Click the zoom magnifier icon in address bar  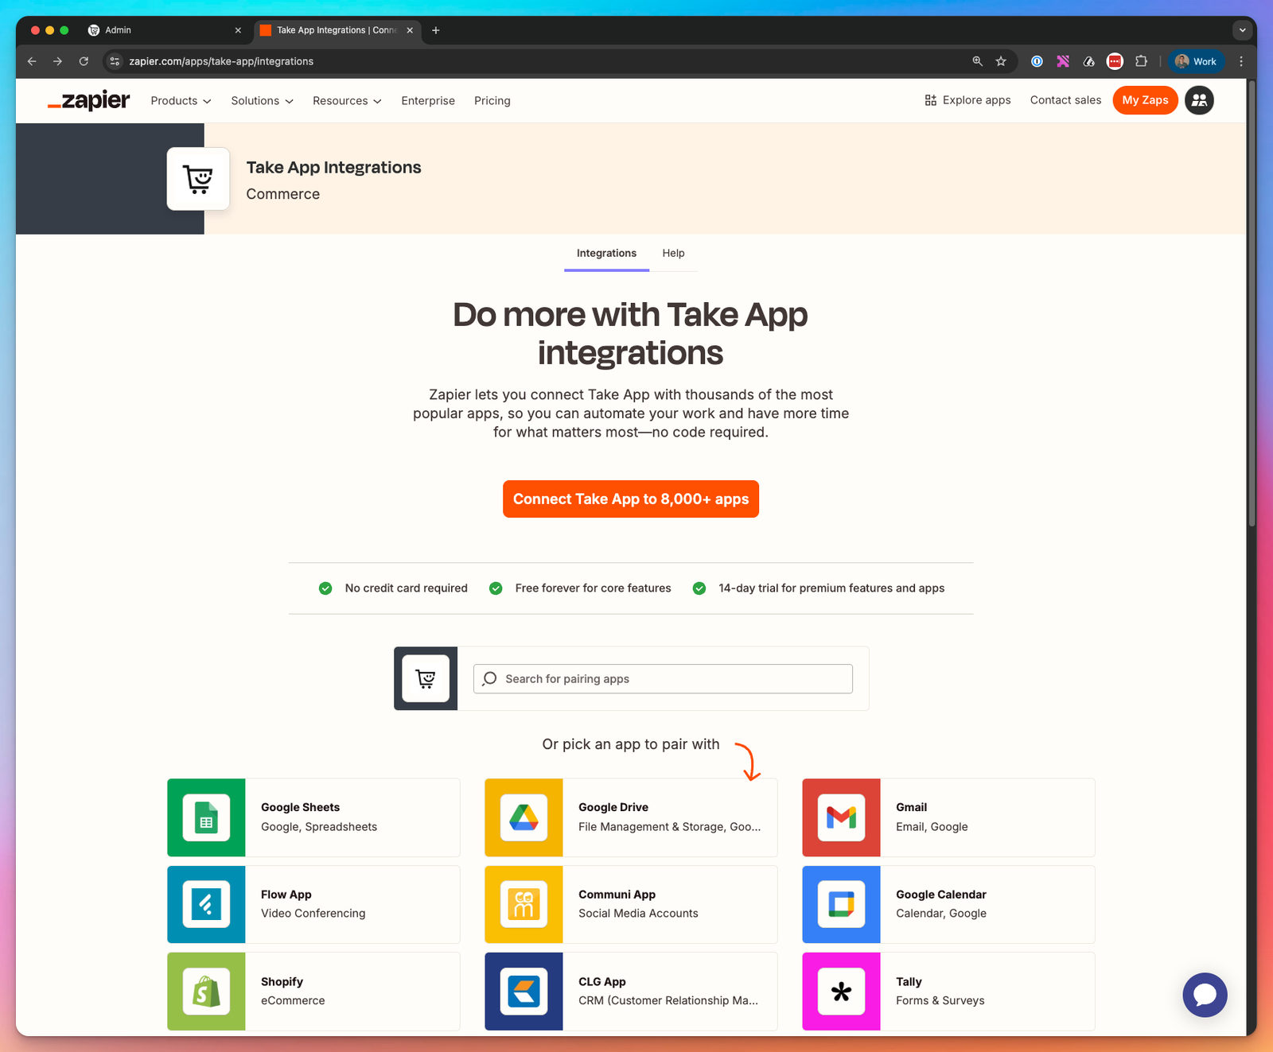tap(978, 61)
